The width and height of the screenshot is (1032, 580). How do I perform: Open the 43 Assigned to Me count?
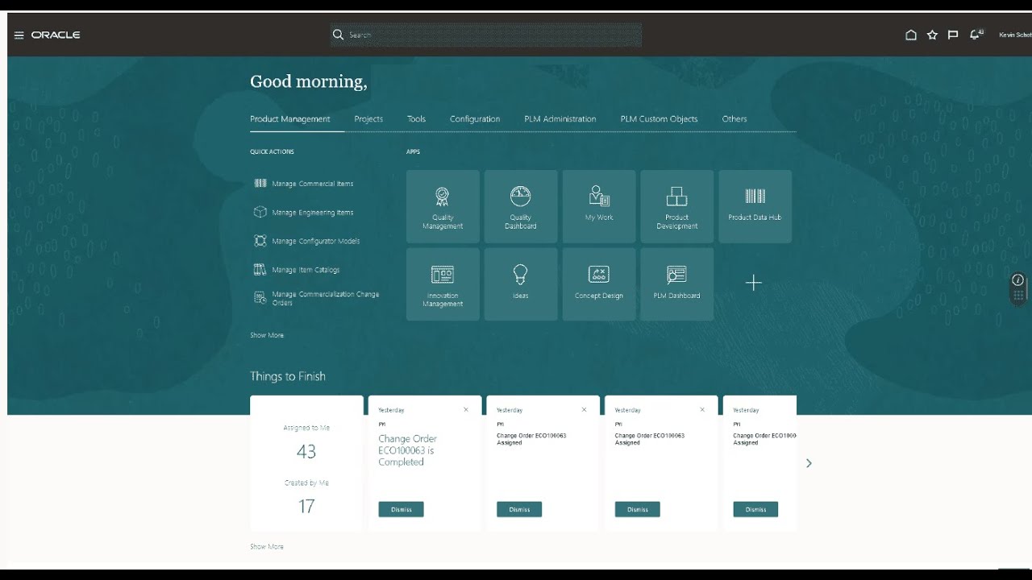306,451
